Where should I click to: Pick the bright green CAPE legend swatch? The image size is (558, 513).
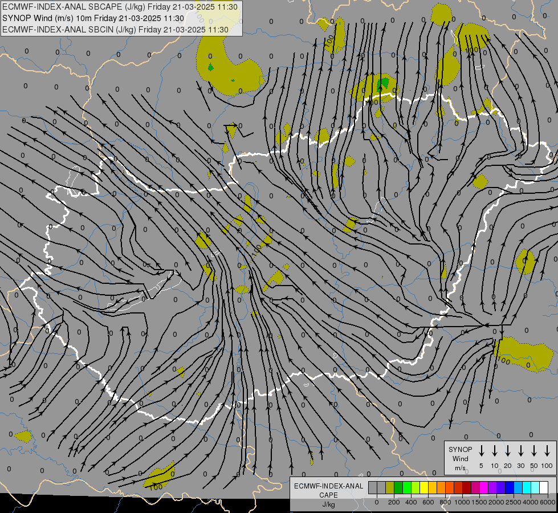407,487
